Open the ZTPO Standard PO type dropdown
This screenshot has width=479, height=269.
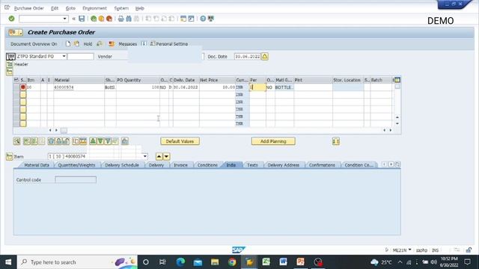point(64,57)
